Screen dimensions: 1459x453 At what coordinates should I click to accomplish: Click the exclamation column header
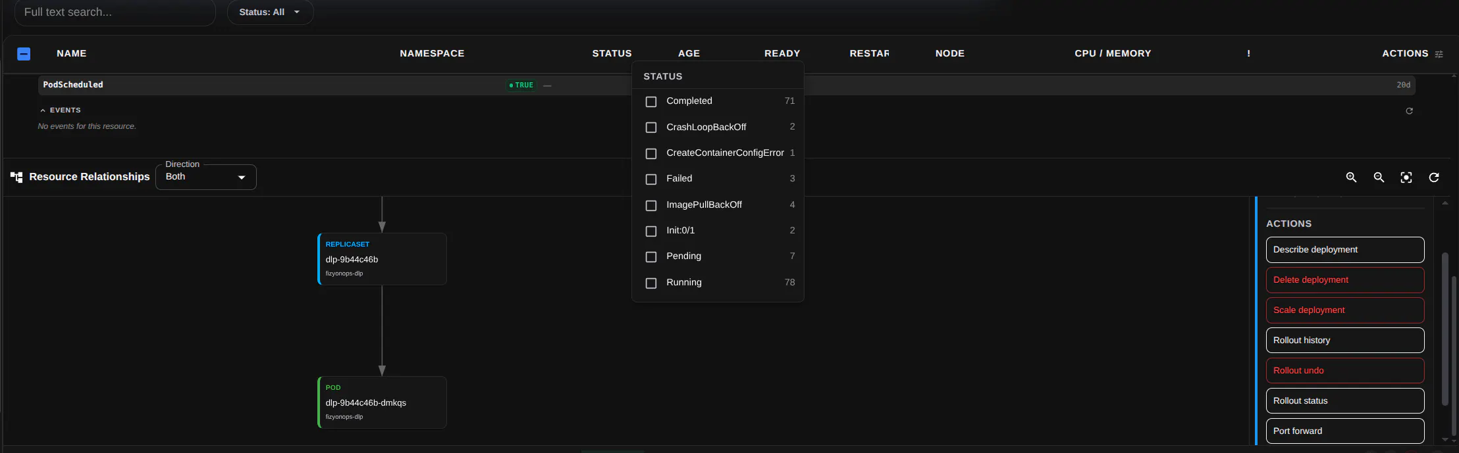(1248, 54)
